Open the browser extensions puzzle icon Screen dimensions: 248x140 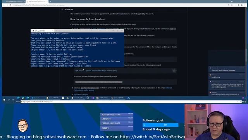coord(239,5)
